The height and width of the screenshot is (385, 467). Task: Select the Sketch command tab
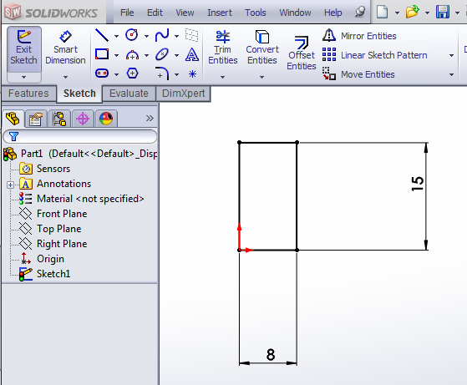click(x=79, y=94)
